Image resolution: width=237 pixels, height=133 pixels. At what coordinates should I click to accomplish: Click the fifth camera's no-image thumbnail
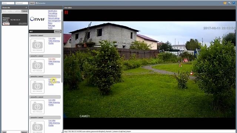coord(37,127)
